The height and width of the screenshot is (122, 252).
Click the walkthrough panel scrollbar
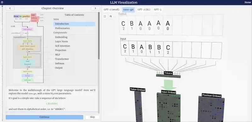click(x=99, y=36)
